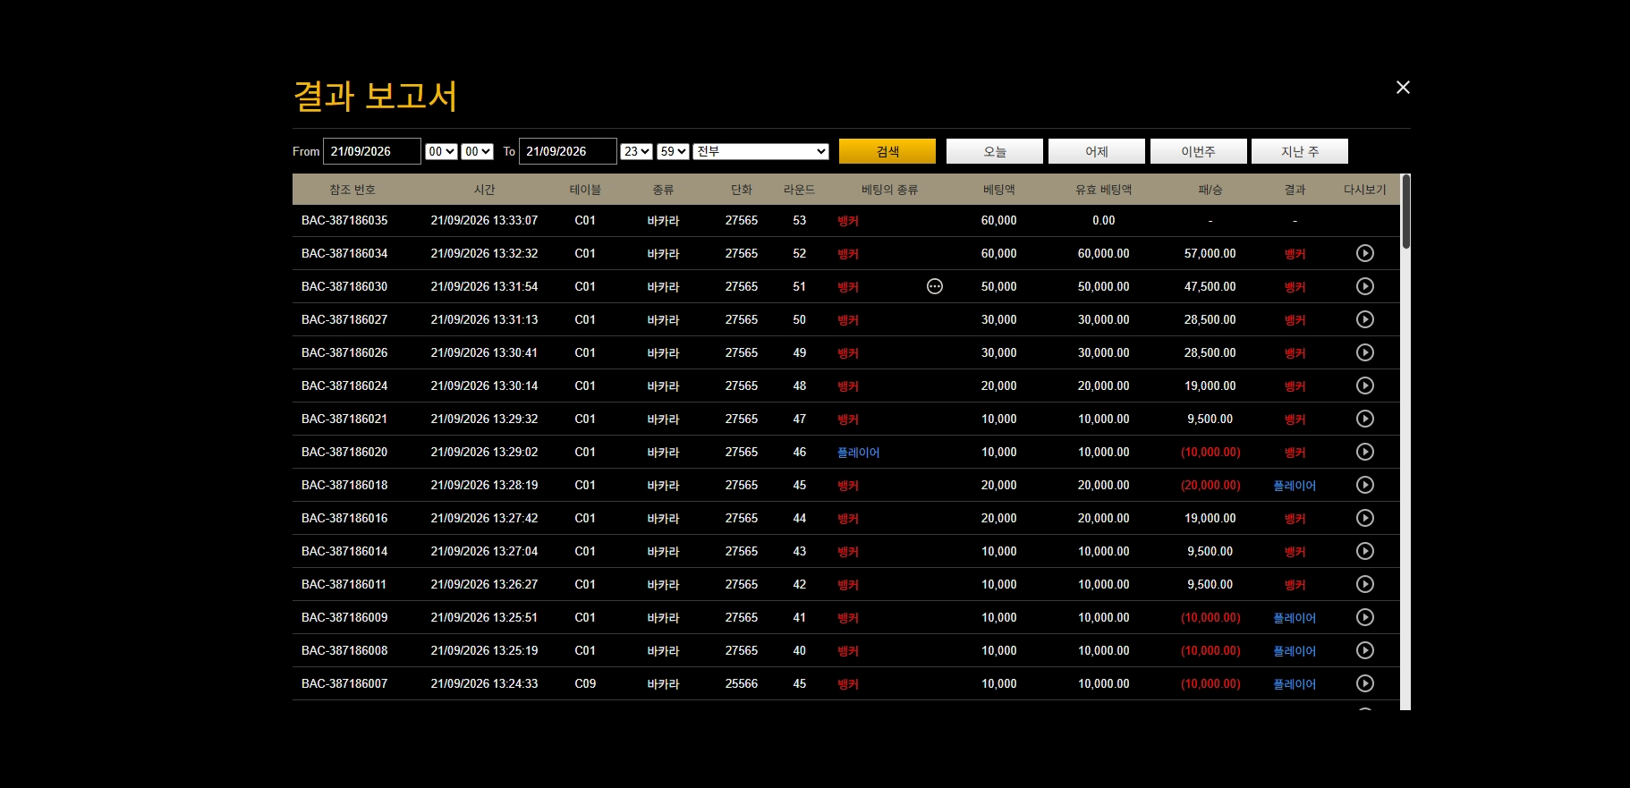Click the C09 table cell
The image size is (1630, 788).
pyautogui.click(x=585, y=683)
